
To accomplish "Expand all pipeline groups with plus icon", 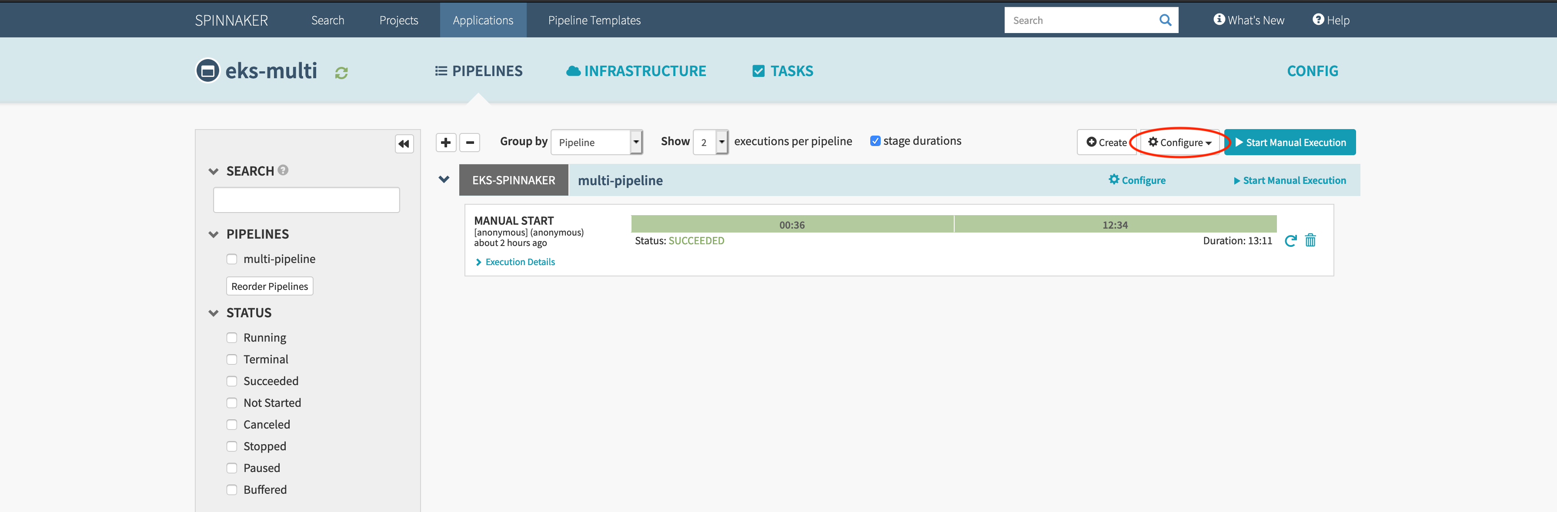I will (445, 143).
